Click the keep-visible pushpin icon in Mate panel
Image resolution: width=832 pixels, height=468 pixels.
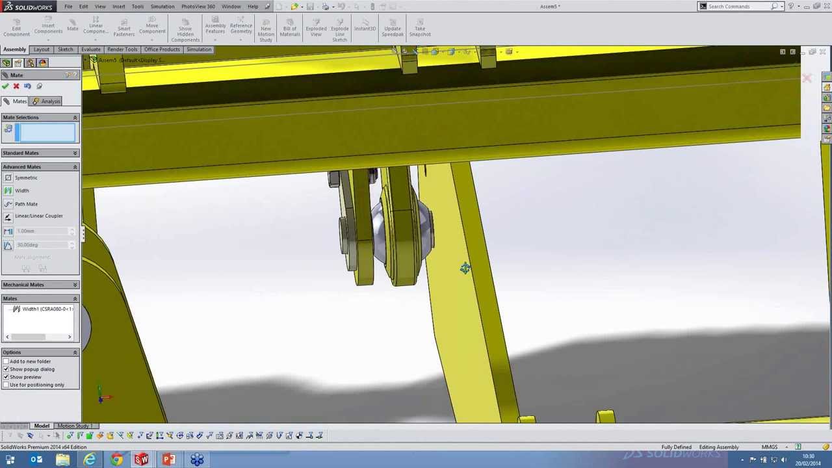click(39, 86)
